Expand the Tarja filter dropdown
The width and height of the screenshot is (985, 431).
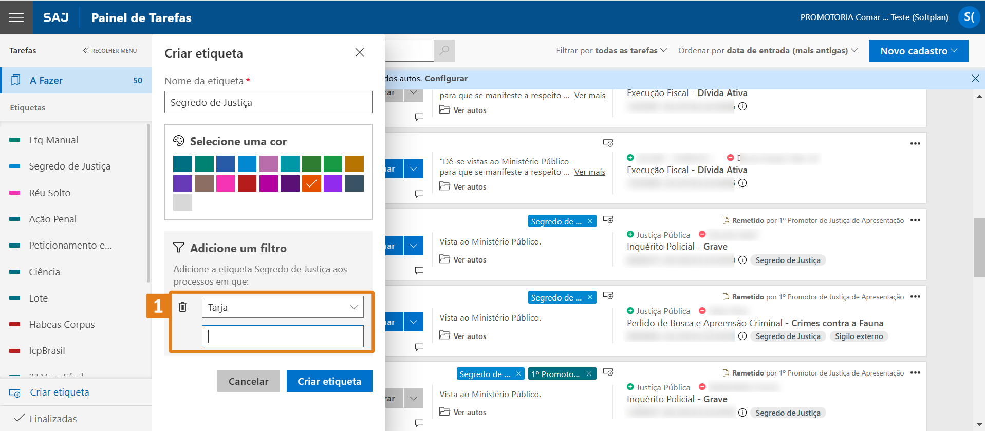click(x=283, y=307)
